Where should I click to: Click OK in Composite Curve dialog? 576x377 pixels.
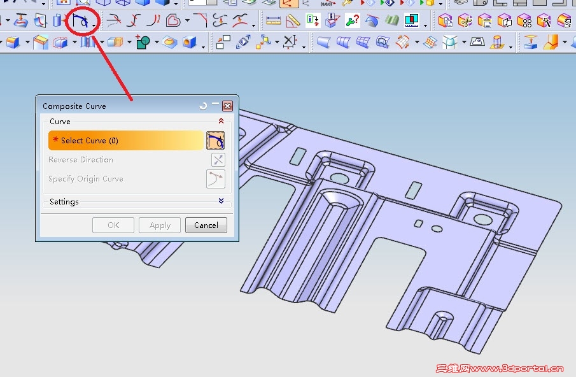pyautogui.click(x=113, y=225)
